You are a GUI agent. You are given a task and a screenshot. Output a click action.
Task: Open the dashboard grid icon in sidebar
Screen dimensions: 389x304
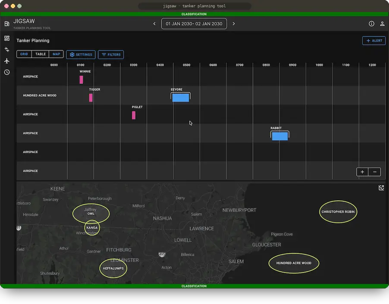pyautogui.click(x=7, y=38)
